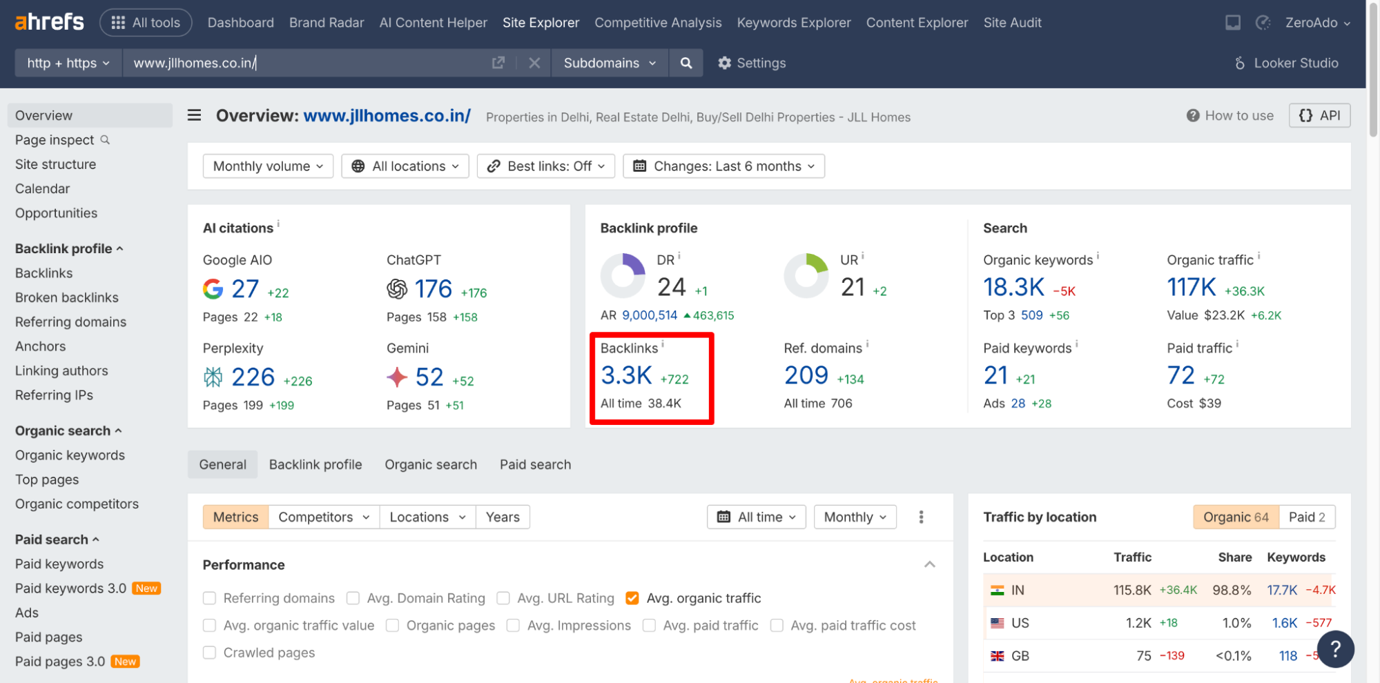Open the Subdomains mode dropdown
Screen dimensions: 1380x683
610,63
